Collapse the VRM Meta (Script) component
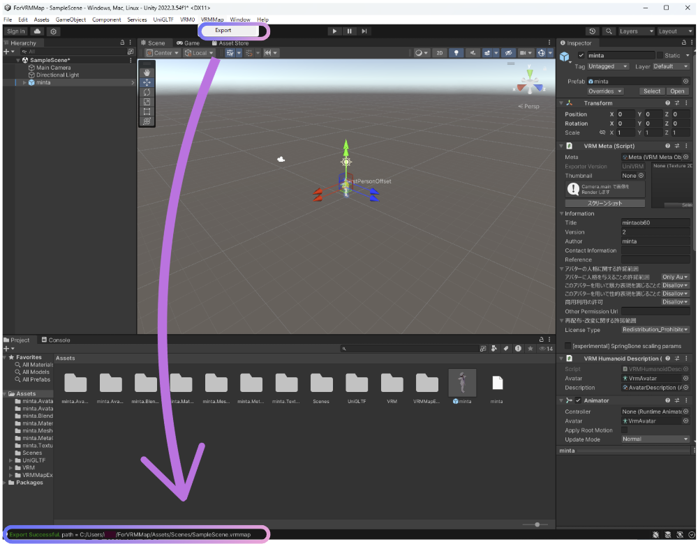This screenshot has height=544, width=698. [561, 146]
